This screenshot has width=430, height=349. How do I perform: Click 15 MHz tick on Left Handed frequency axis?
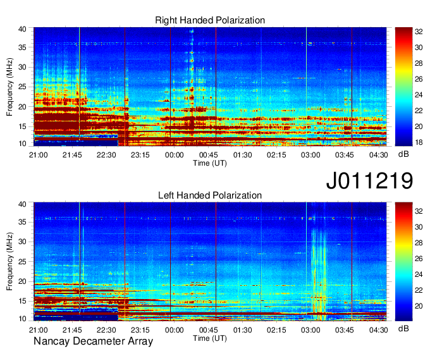(x=22, y=301)
